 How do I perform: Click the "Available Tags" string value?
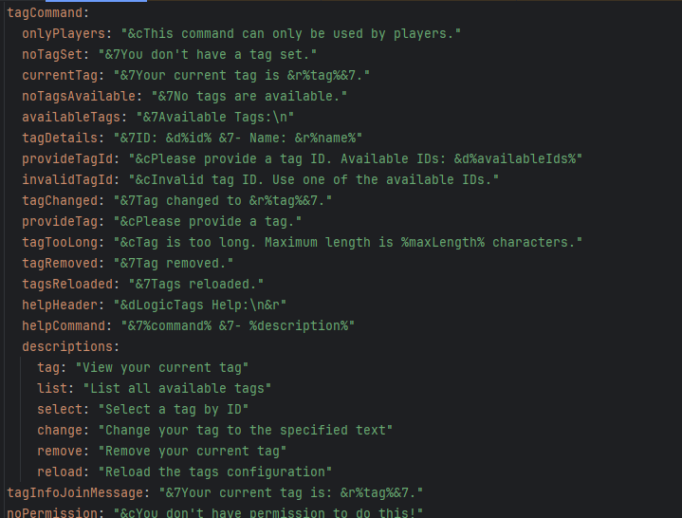pyautogui.click(x=215, y=117)
